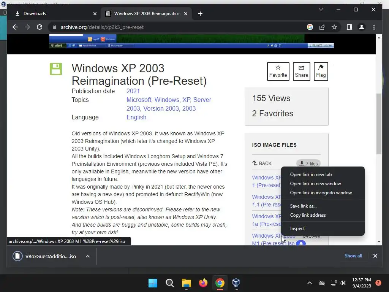Share this page from the address bar
This screenshot has width=389, height=292.
click(322, 27)
